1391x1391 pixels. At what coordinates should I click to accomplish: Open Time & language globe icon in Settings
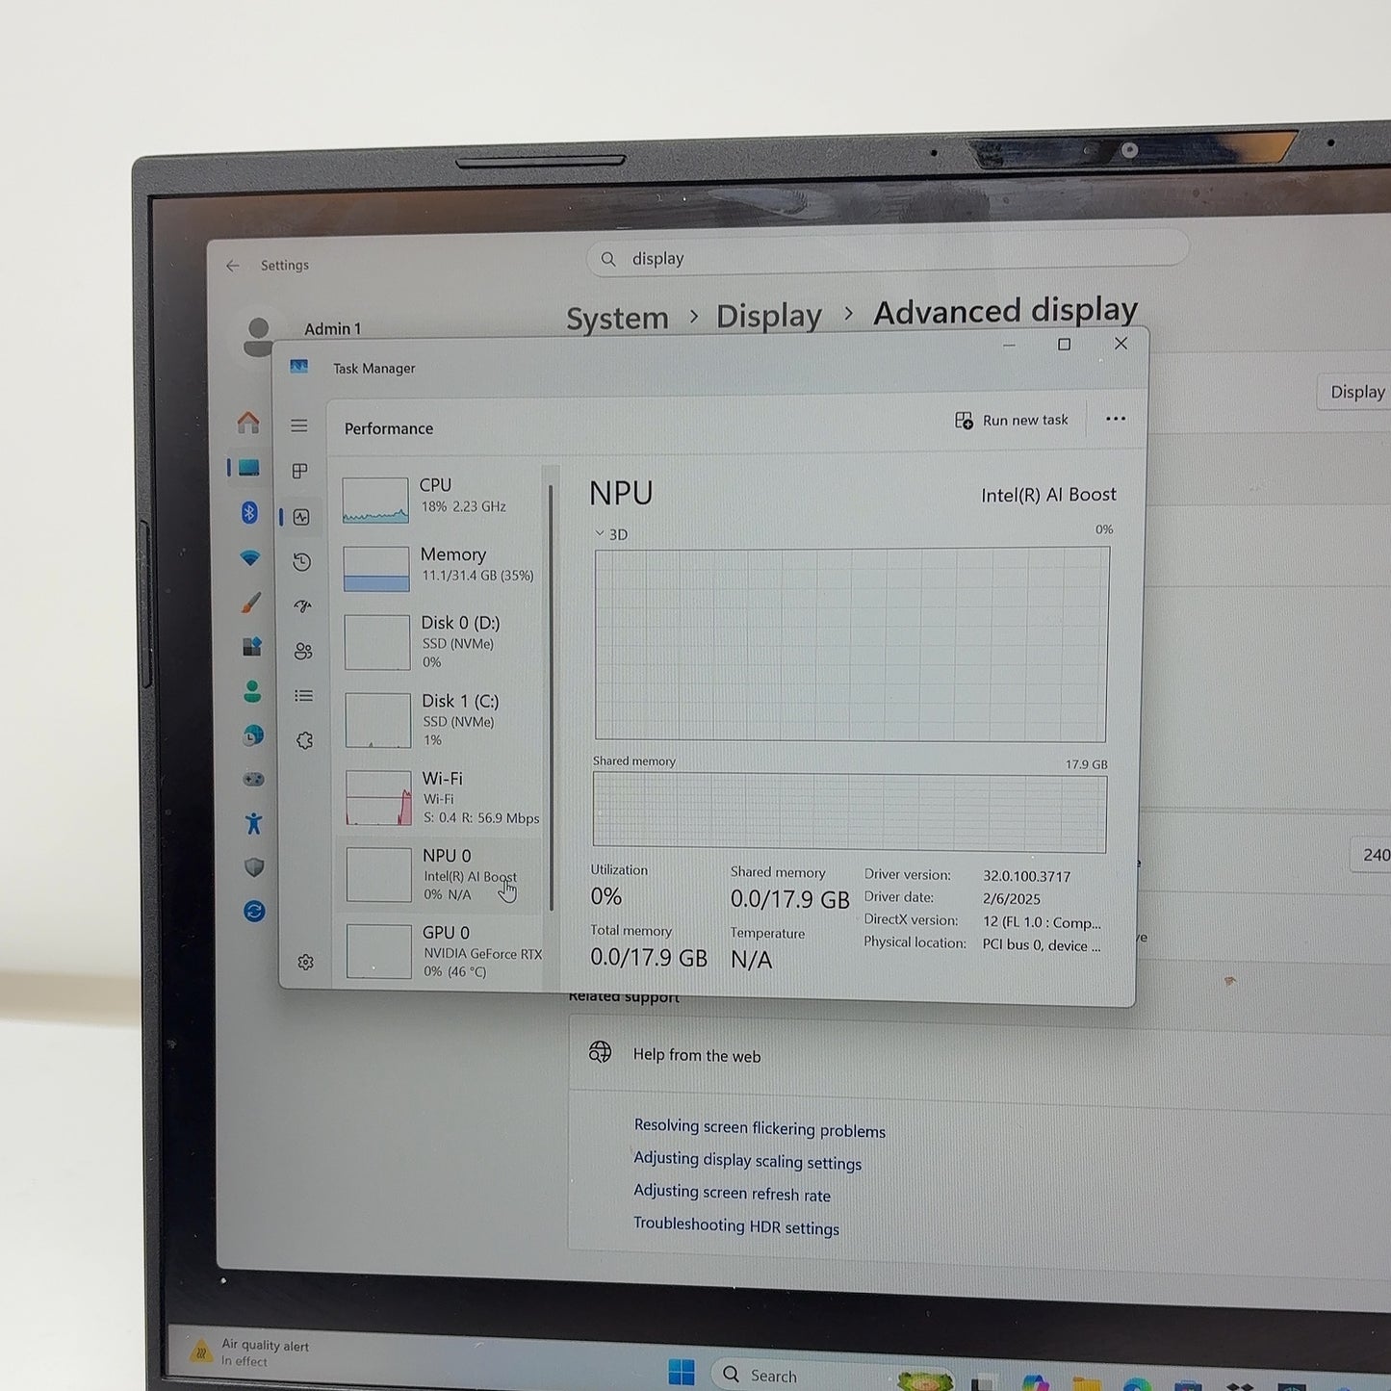point(252,736)
